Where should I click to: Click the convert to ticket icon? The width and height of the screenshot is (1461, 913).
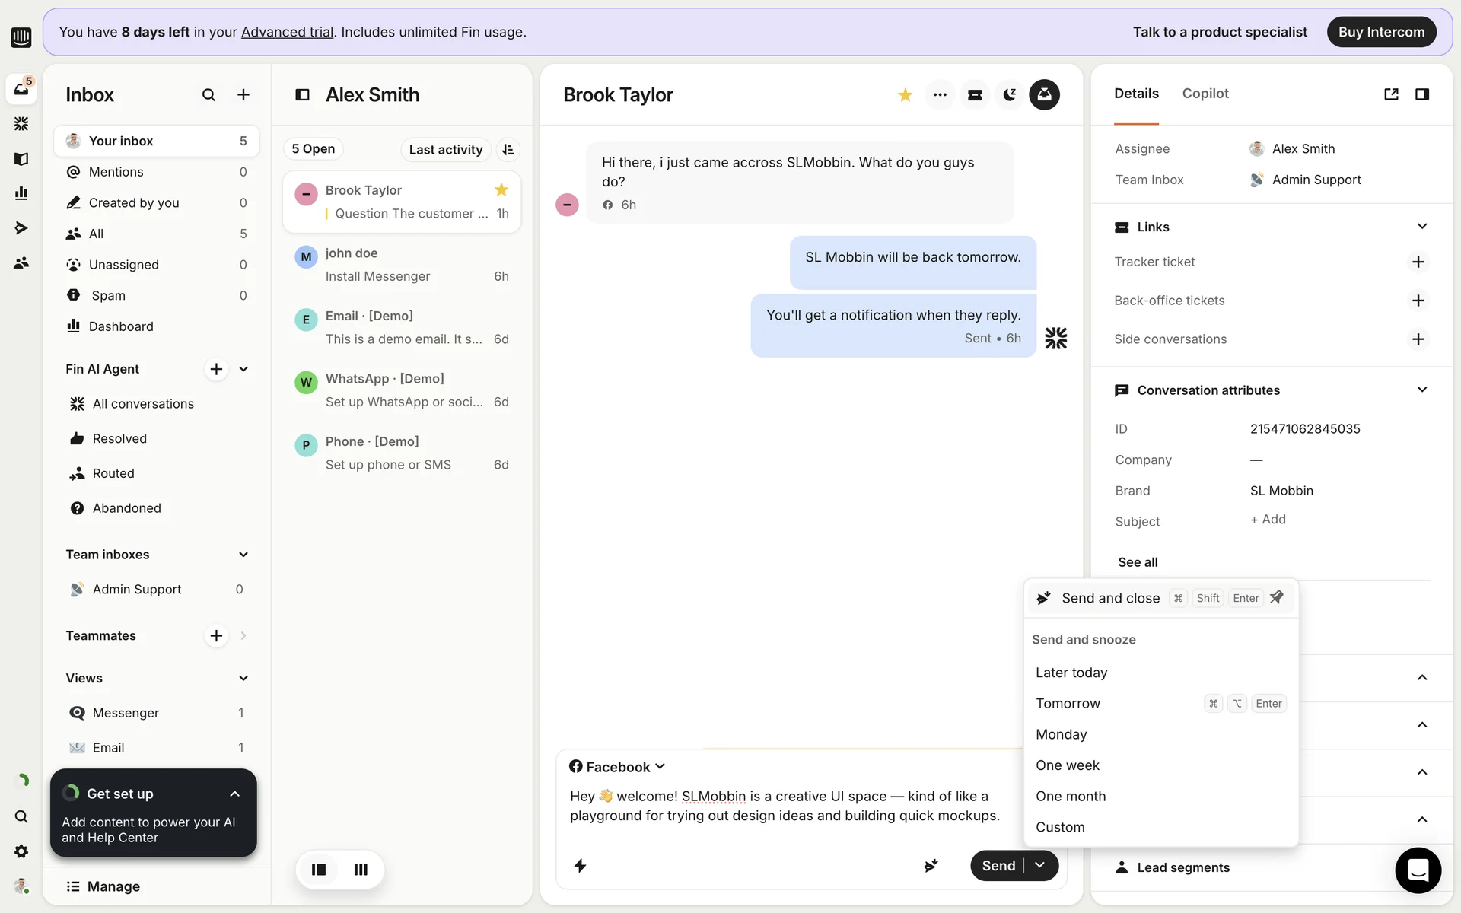[974, 94]
